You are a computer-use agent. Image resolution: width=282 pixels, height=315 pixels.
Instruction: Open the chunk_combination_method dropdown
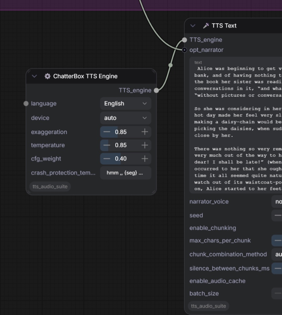click(277, 254)
